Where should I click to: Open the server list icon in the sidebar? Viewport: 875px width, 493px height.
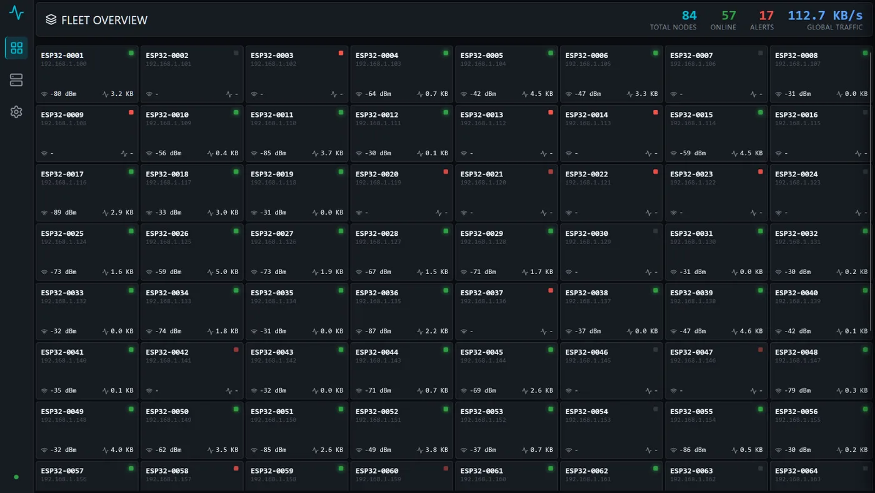pyautogui.click(x=16, y=80)
